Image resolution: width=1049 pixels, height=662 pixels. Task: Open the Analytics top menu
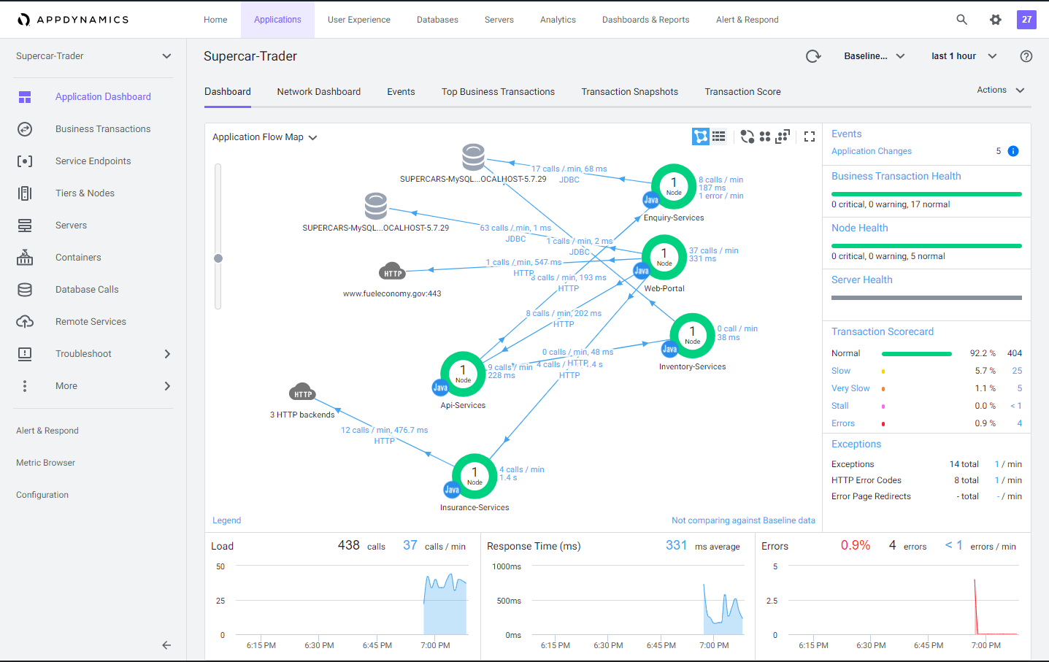tap(558, 20)
